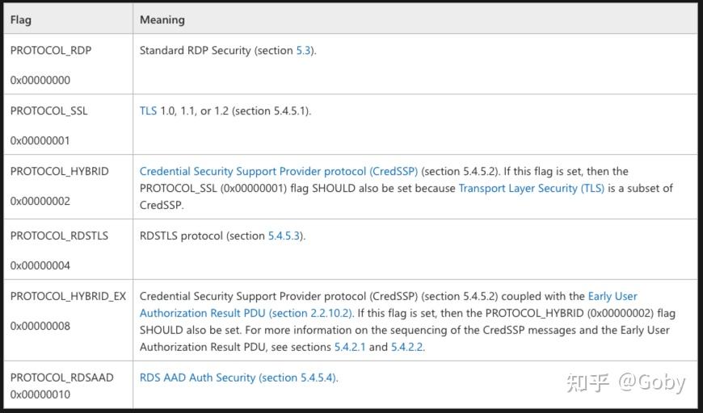Click the PROTOCOL_RDP flag name
The height and width of the screenshot is (413, 703).
pyautogui.click(x=51, y=51)
